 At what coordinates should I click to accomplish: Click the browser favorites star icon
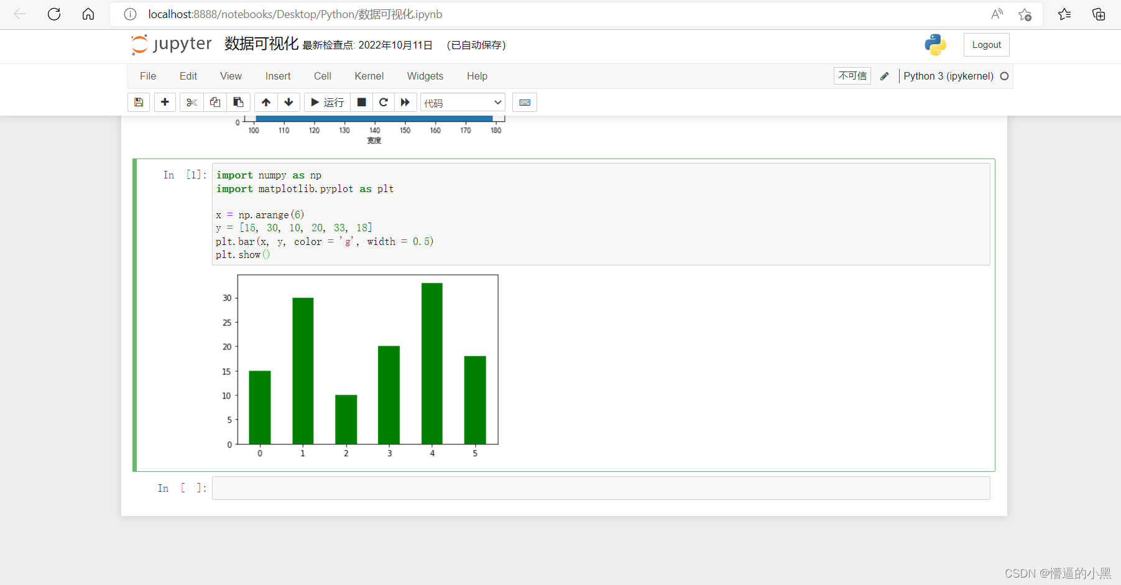[1064, 14]
